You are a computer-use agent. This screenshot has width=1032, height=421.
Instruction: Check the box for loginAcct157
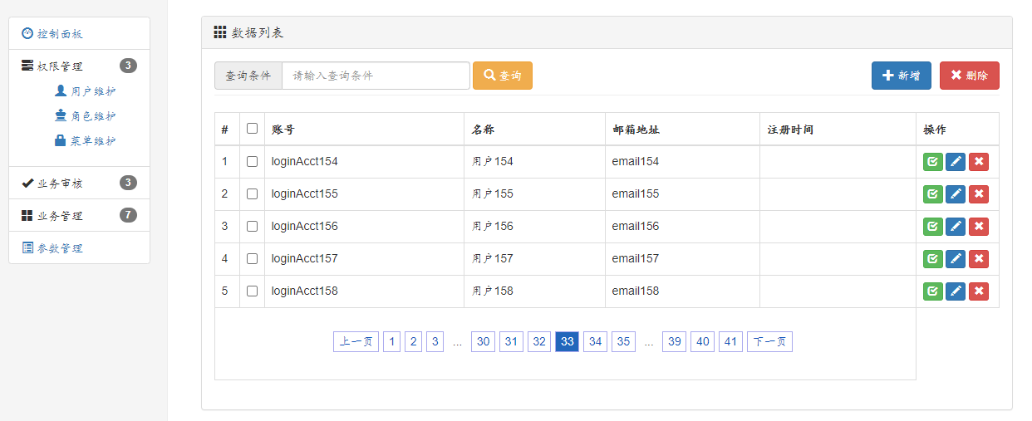tap(252, 258)
